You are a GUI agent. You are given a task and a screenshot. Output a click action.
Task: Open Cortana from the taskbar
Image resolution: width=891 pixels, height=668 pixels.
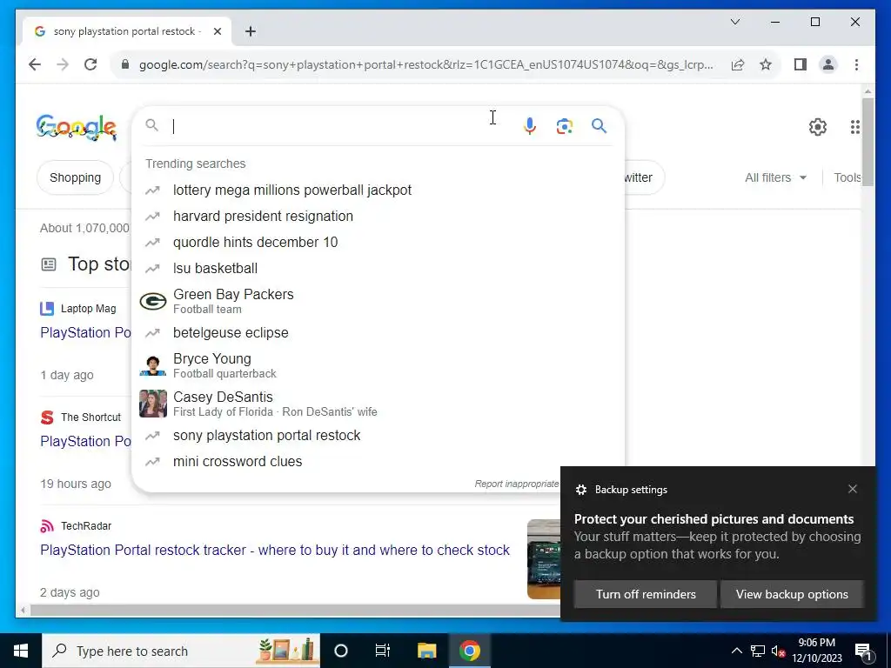tap(340, 651)
